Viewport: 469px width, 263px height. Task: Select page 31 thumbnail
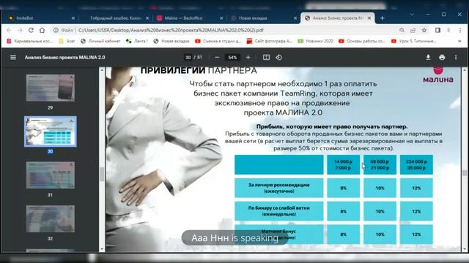coord(51,175)
